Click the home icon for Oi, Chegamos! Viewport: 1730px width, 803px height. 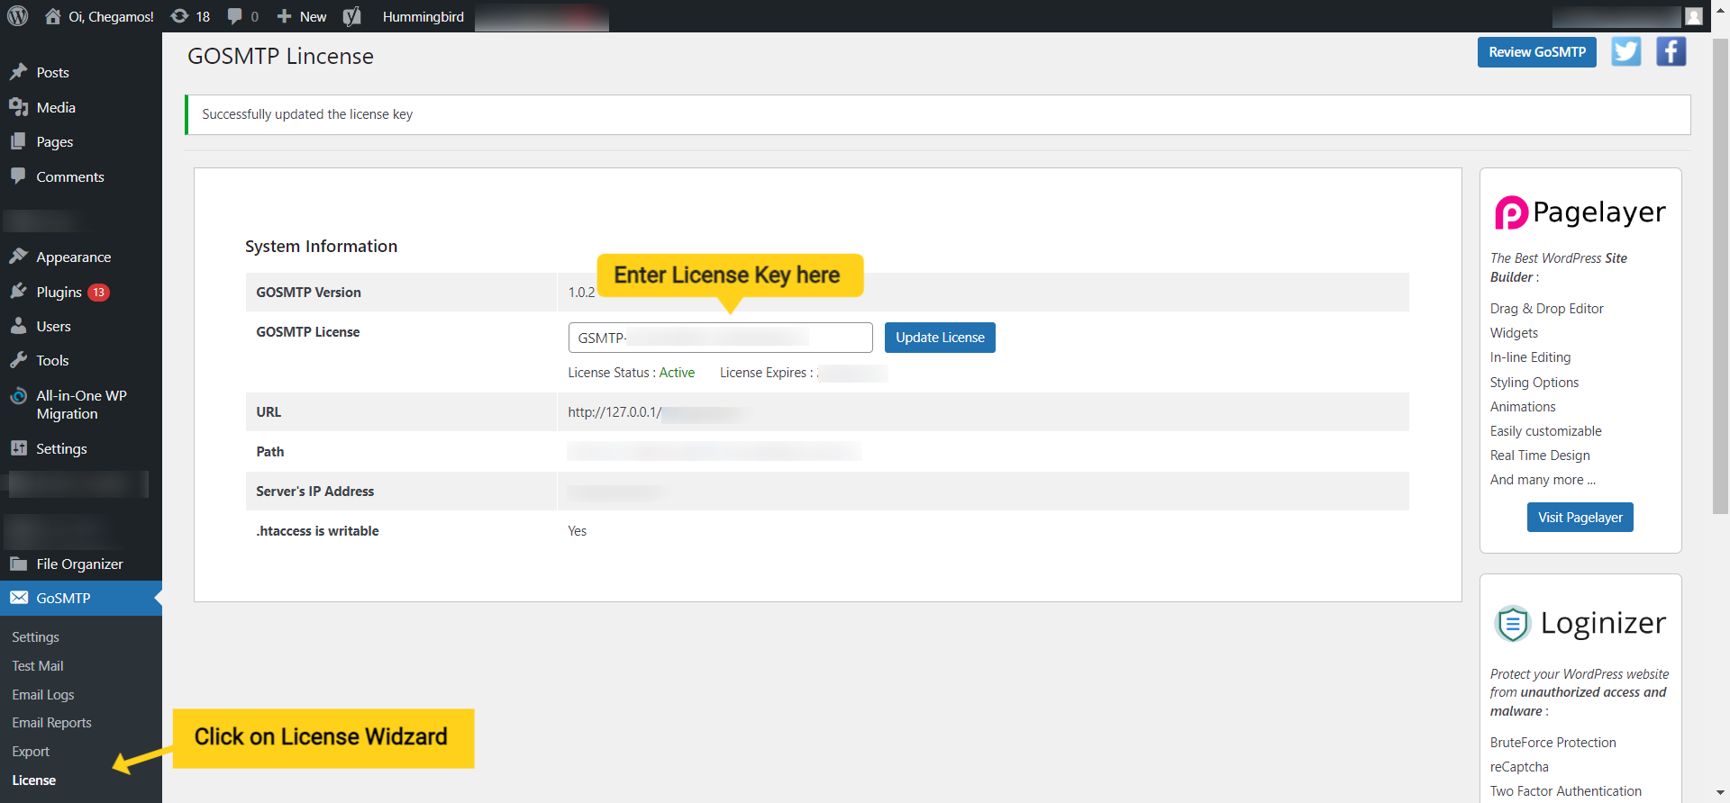click(x=53, y=16)
